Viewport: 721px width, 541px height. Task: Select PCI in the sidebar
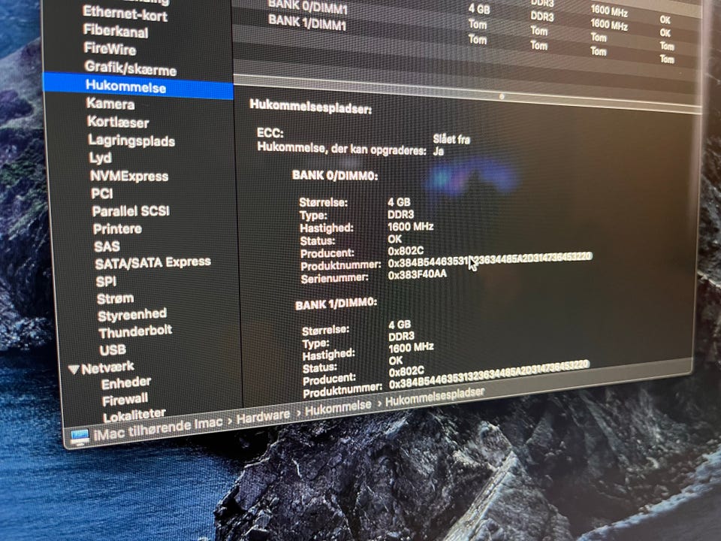point(101,193)
